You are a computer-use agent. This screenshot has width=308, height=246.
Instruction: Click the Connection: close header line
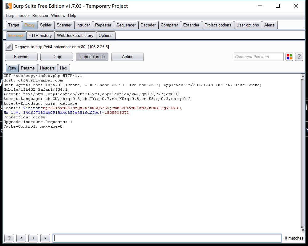24,117
